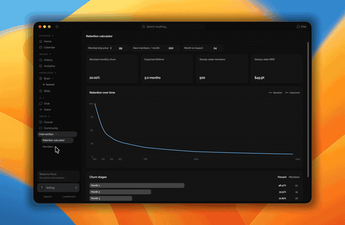Select Retention calculator sidebar item
The image size is (345, 225).
(x=57, y=140)
